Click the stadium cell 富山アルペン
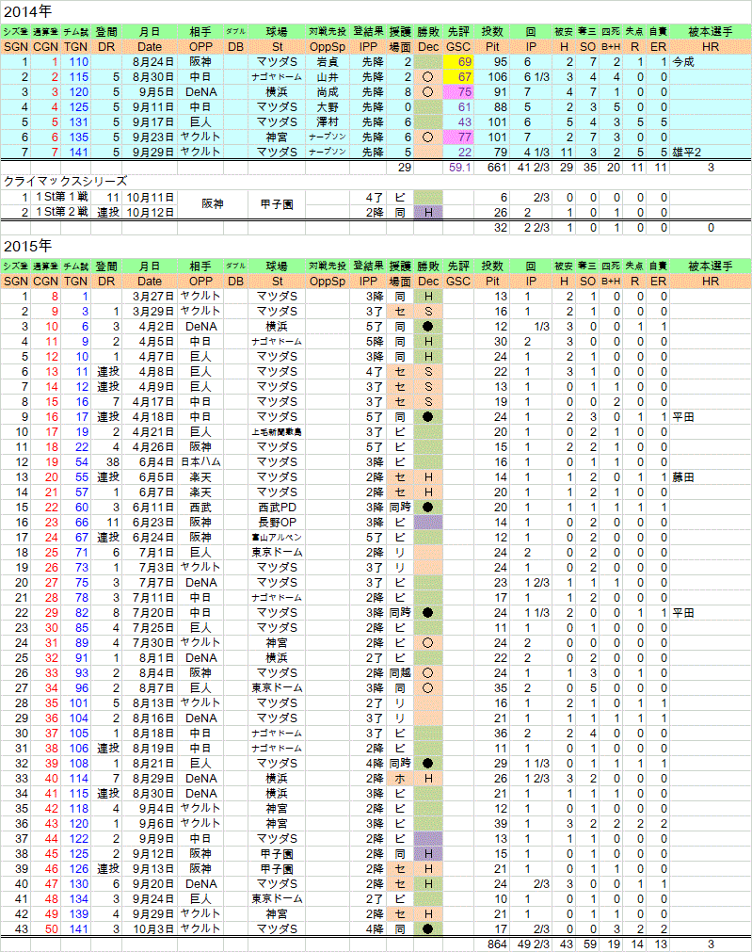Image resolution: width=752 pixels, height=952 pixels. (x=277, y=538)
